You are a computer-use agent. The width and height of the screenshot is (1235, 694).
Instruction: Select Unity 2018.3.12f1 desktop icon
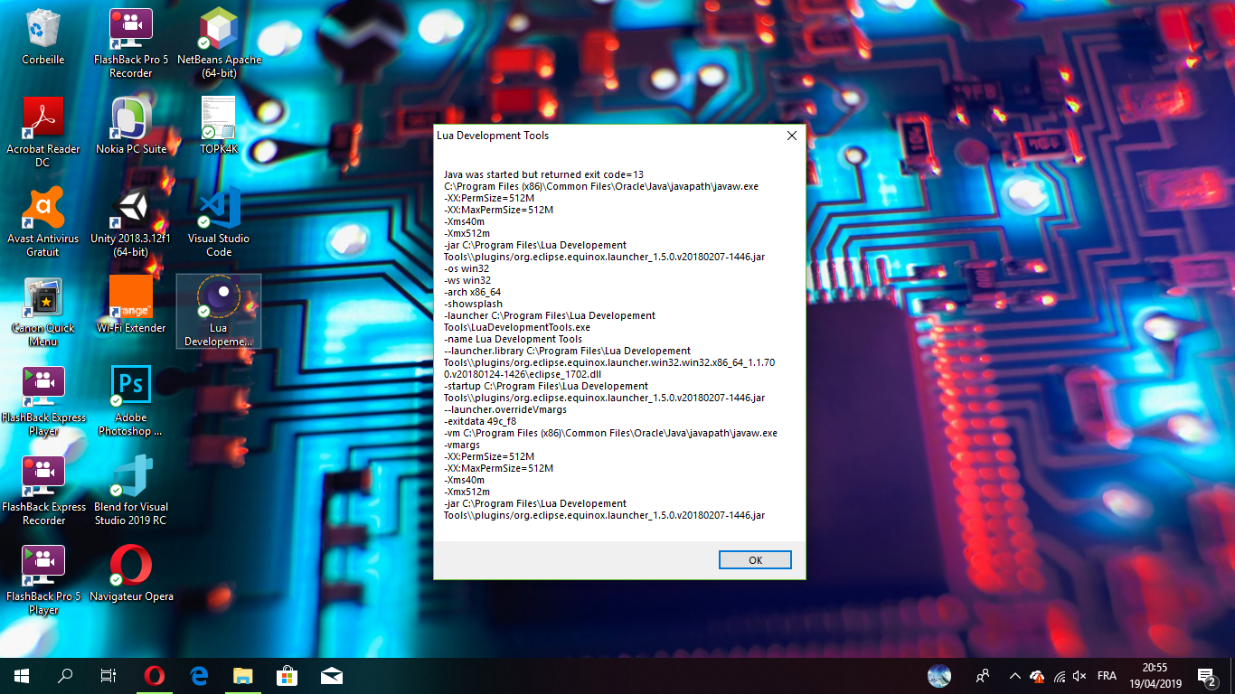131,222
